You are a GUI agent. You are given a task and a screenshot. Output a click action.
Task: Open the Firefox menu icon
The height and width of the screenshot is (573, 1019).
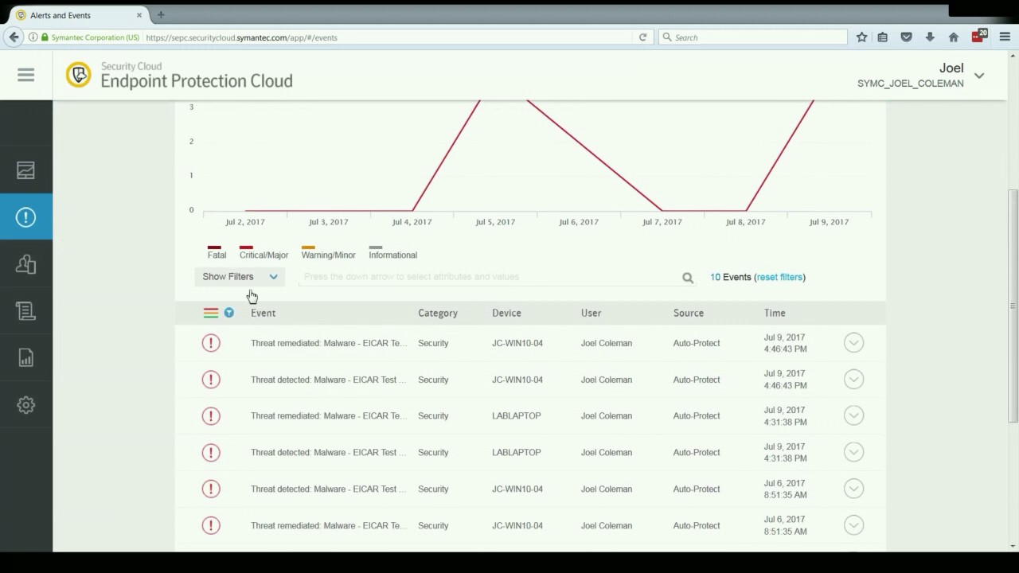pyautogui.click(x=1005, y=37)
